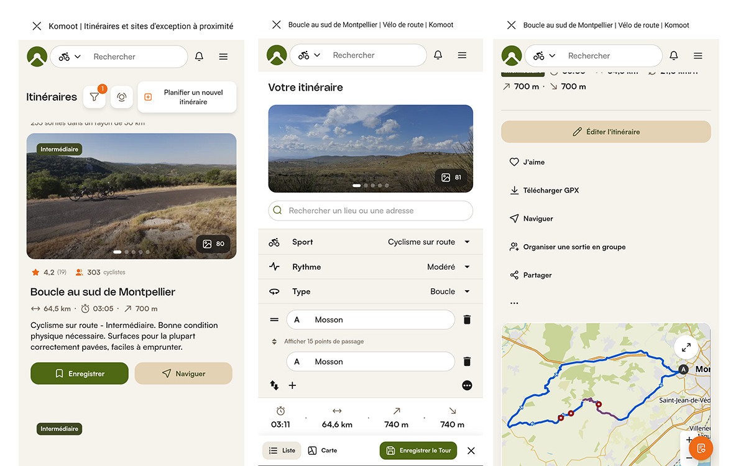Click Éditer l'itinéraire button

606,132
